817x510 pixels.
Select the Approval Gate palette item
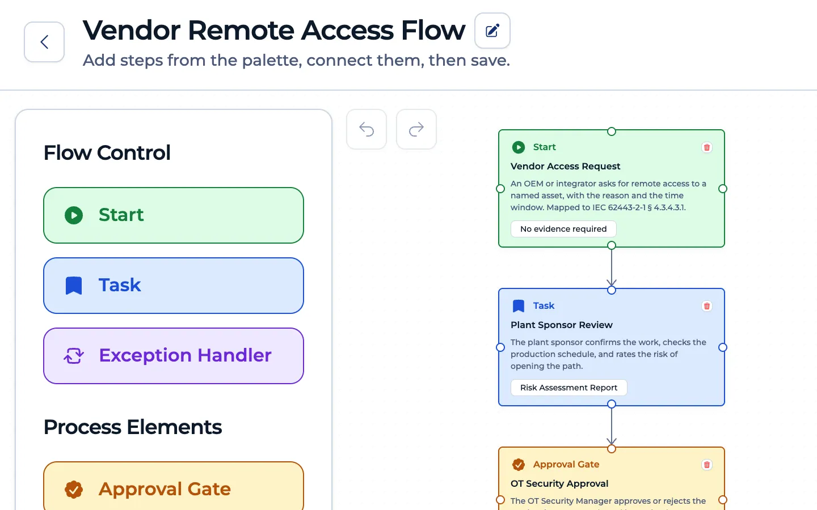pyautogui.click(x=174, y=486)
